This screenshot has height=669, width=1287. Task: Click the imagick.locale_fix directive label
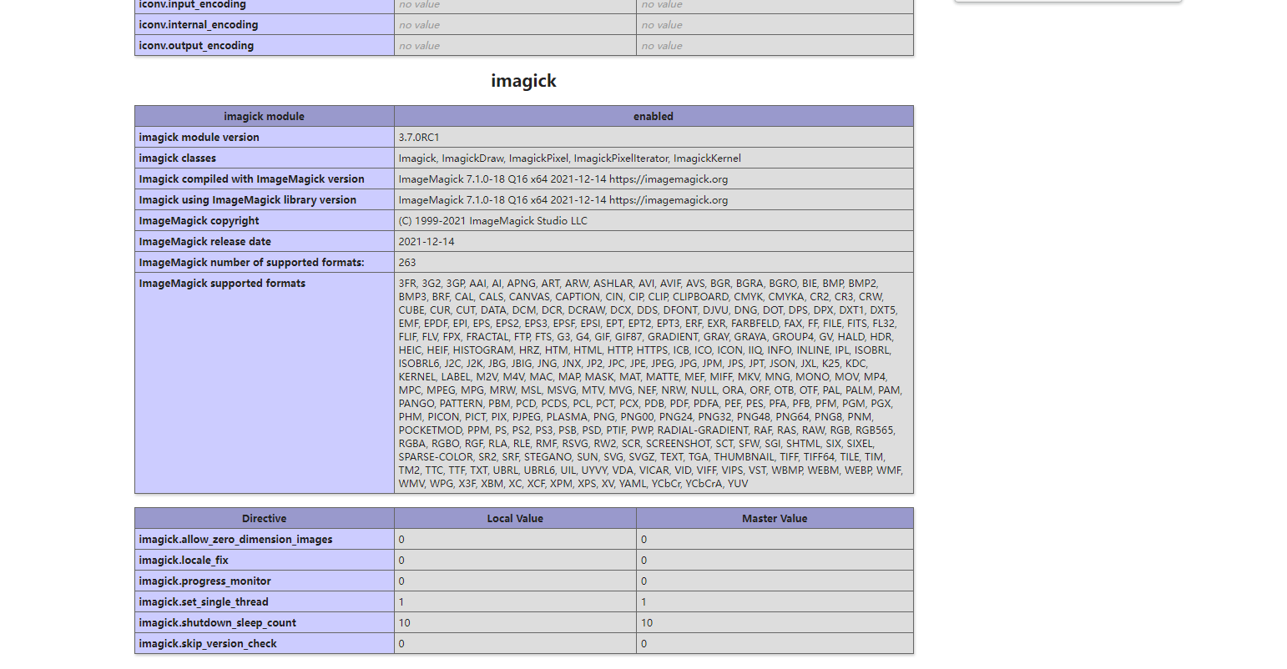[x=184, y=561]
